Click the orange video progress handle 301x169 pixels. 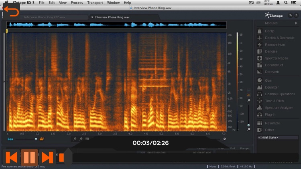(x=61, y=157)
